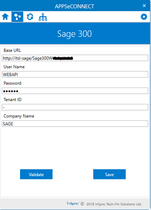Click the InSync logo in footer

pos(73,204)
